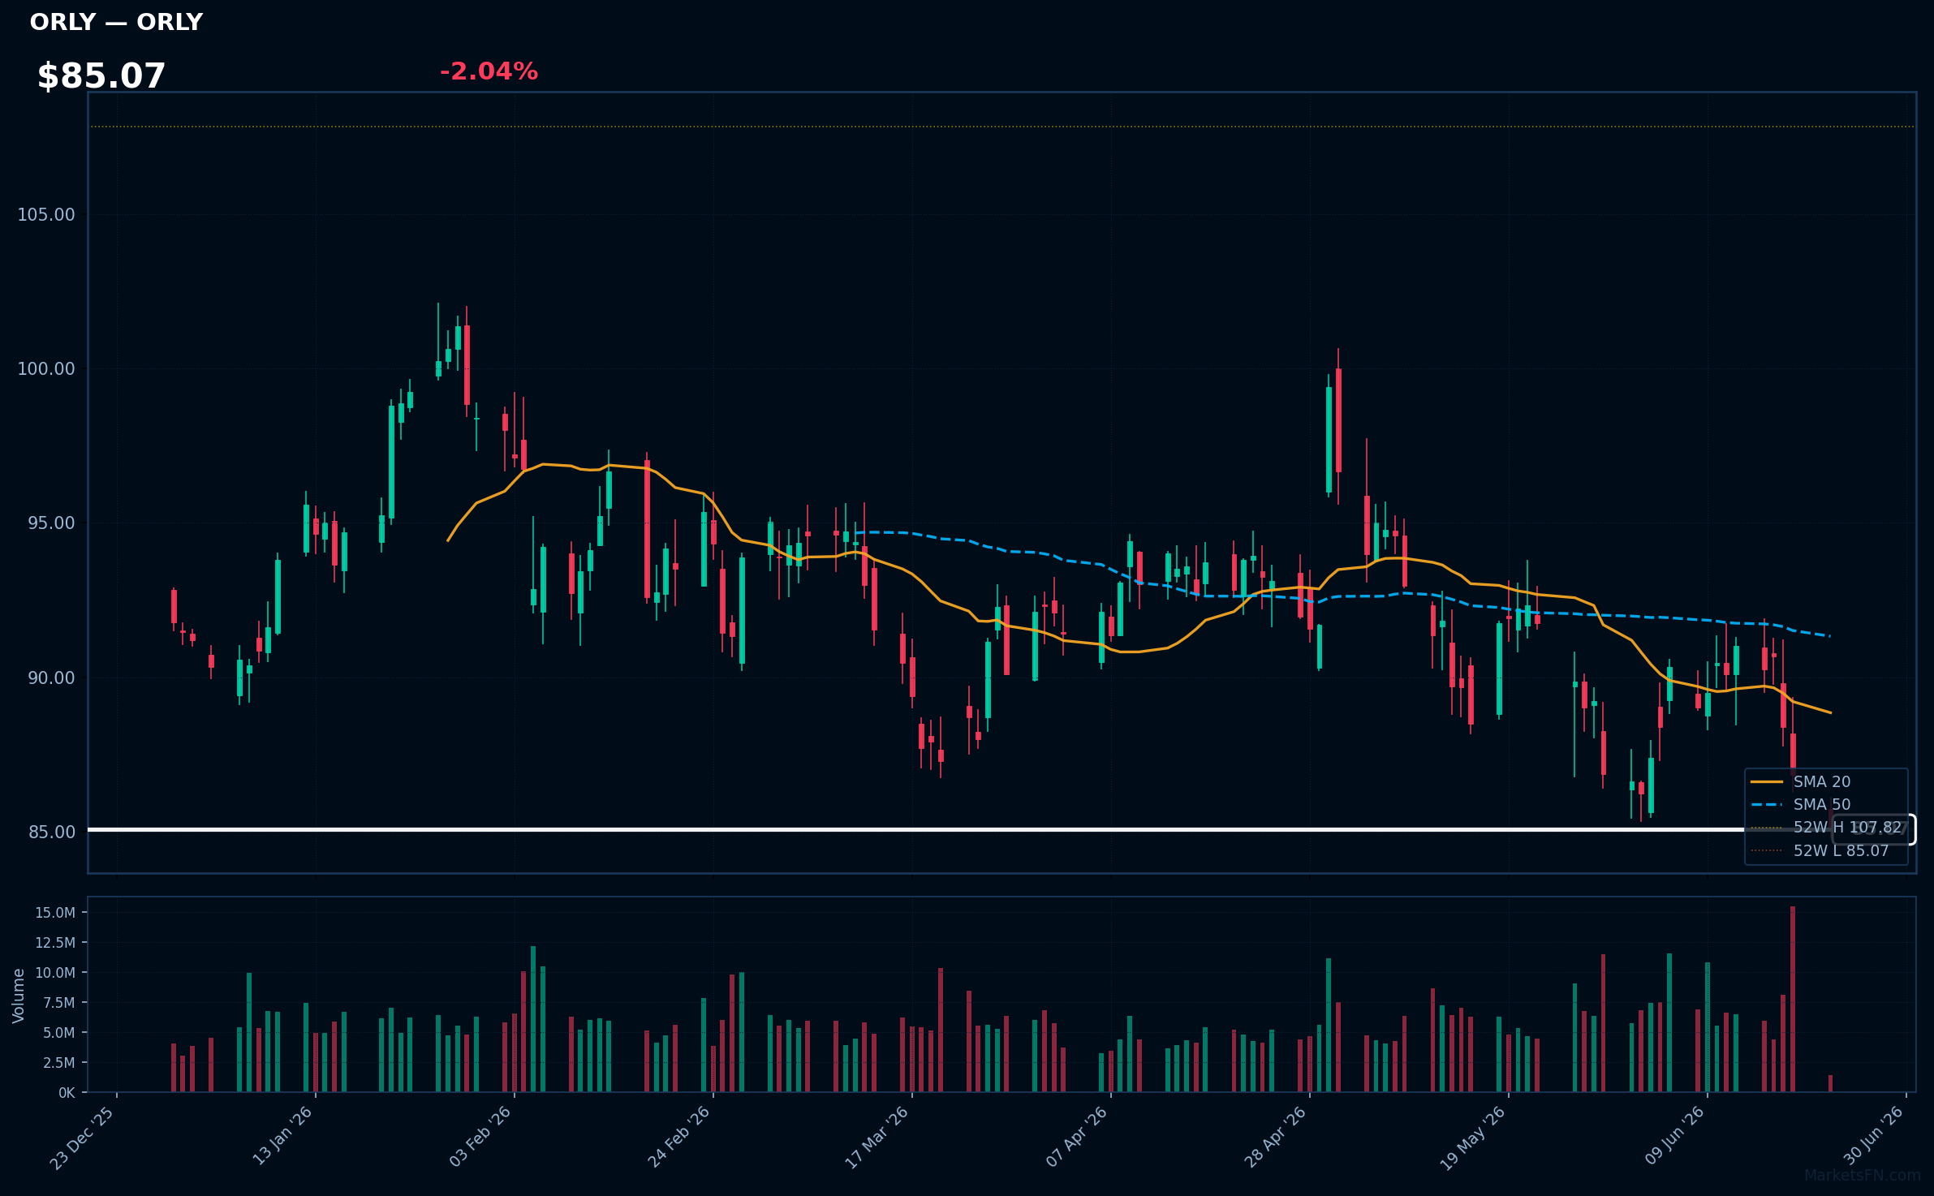The width and height of the screenshot is (1934, 1196).
Task: Click the 07 Apr '26 date label
Action: [1076, 1137]
